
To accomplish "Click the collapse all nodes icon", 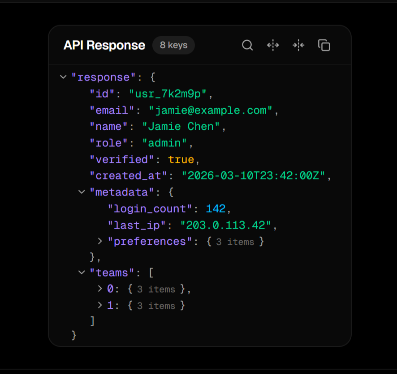I will click(x=298, y=45).
